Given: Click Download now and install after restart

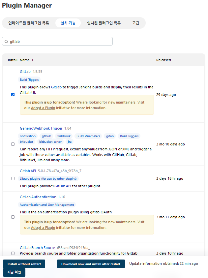Looking at the screenshot, I should [x=91, y=264].
